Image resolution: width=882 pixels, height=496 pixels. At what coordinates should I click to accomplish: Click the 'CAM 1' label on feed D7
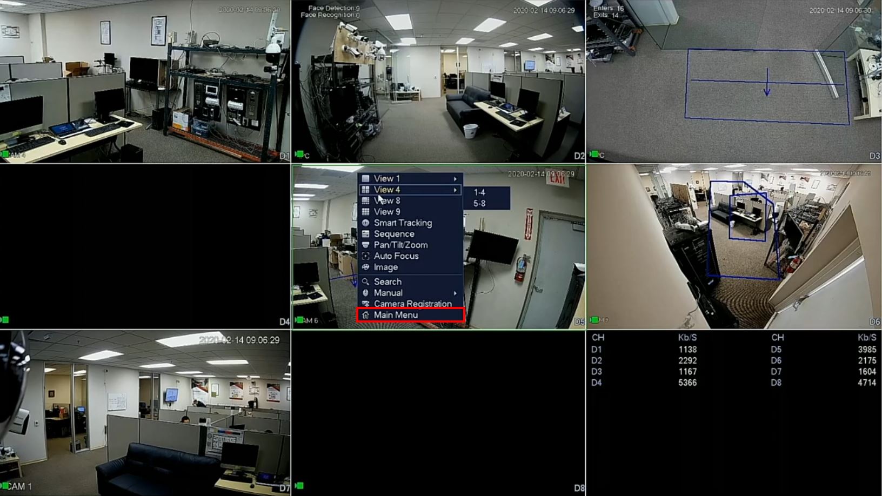[19, 486]
